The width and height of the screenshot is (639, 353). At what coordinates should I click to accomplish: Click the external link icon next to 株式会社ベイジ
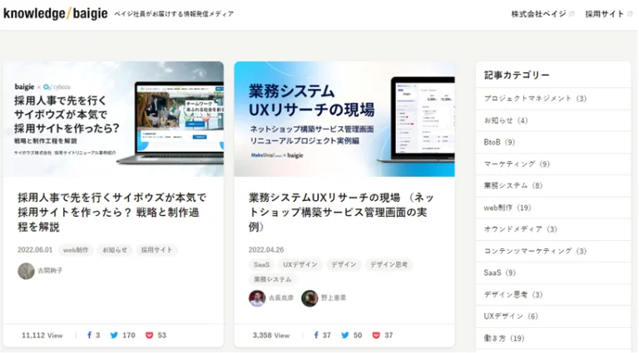click(572, 14)
